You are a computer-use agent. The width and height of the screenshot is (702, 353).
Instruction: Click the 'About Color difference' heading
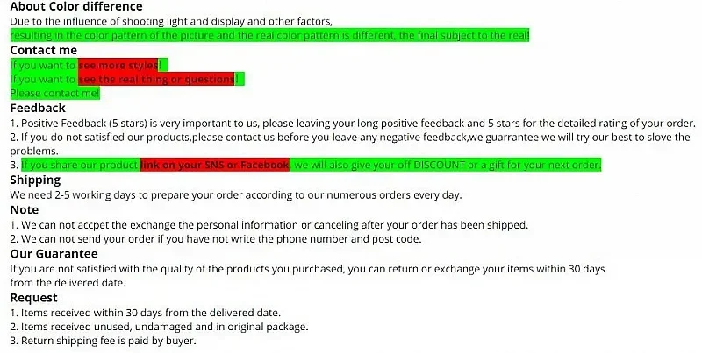[x=76, y=7]
